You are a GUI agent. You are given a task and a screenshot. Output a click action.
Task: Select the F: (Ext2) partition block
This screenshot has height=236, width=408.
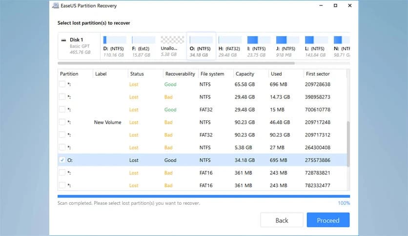coord(143,46)
